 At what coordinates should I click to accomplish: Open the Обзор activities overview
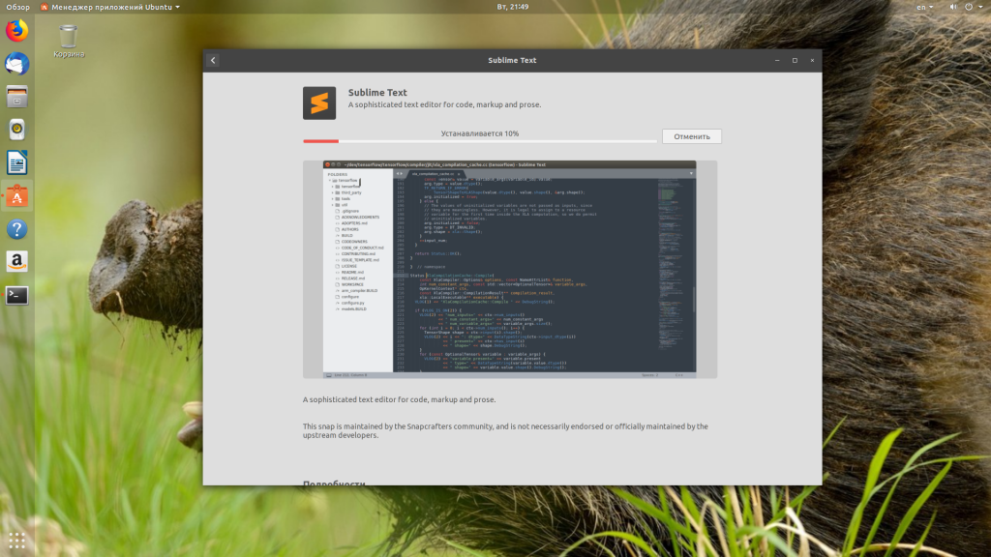(16, 7)
